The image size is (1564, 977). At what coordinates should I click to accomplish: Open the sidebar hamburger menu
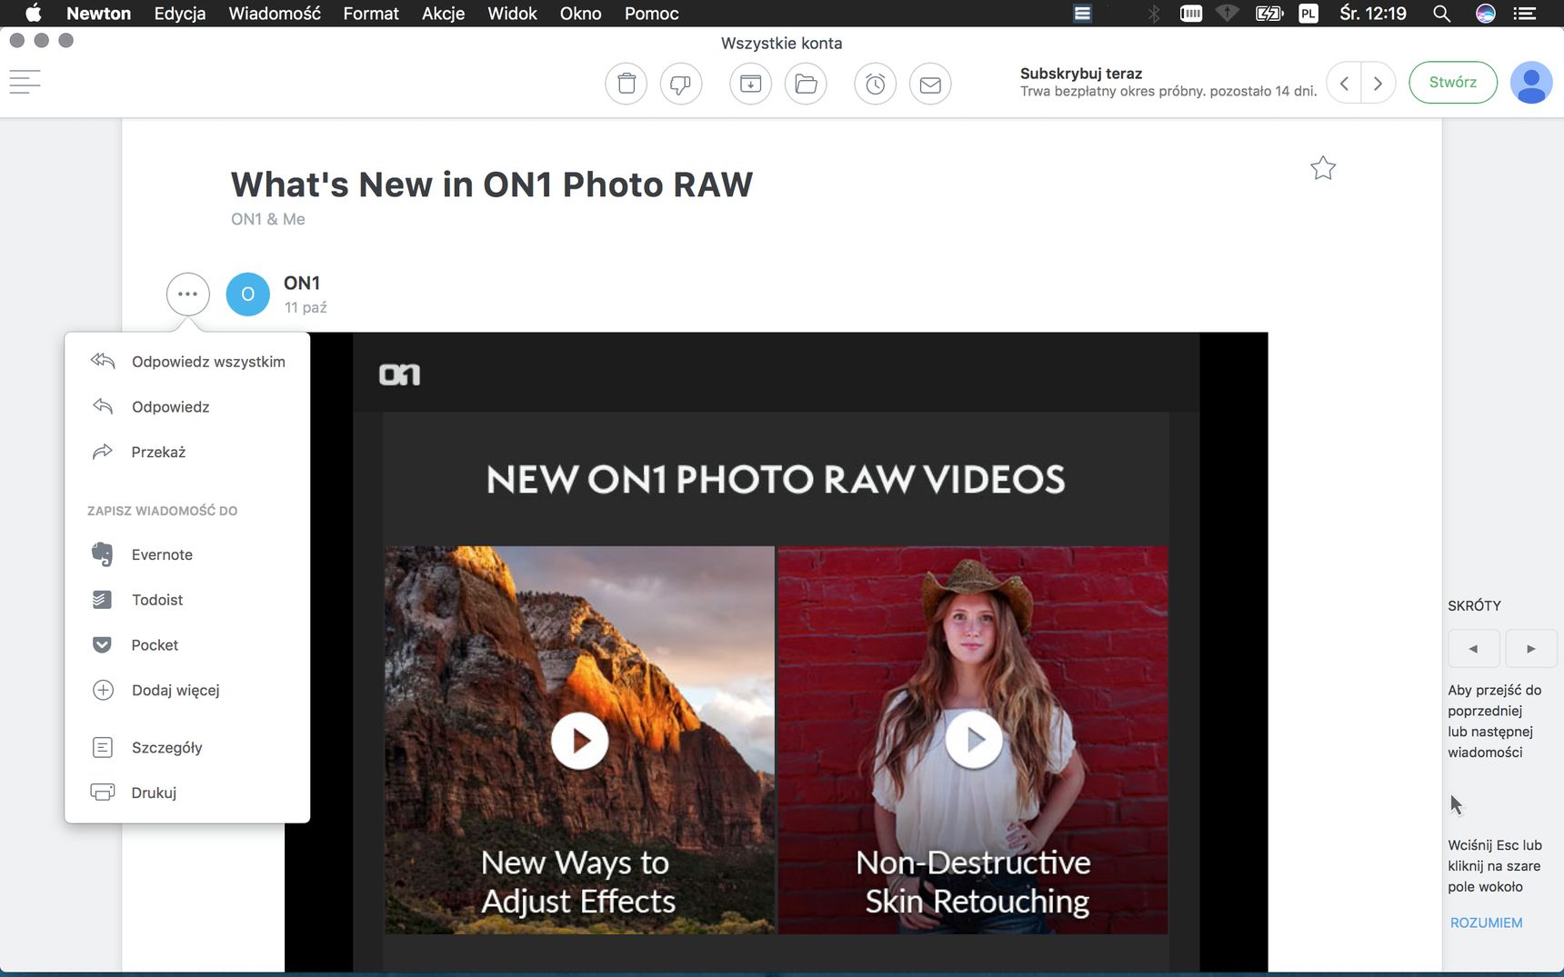pos(25,82)
